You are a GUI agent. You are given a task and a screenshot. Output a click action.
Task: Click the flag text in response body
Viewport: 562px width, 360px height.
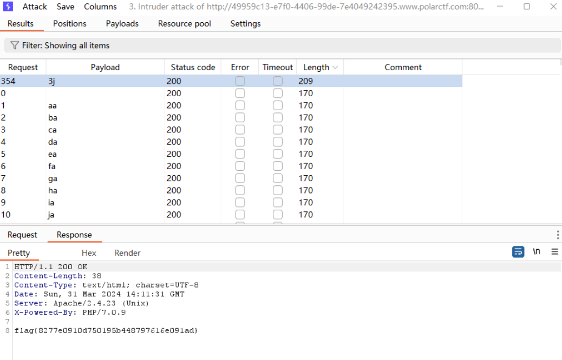click(x=106, y=330)
